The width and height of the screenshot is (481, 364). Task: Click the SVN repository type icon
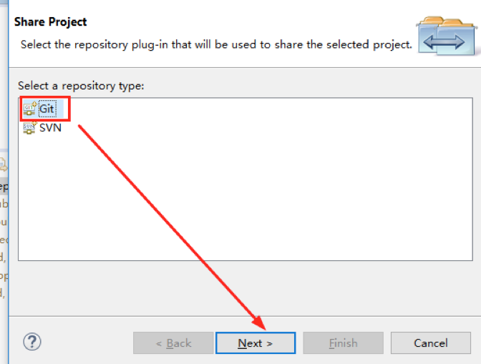pyautogui.click(x=30, y=128)
